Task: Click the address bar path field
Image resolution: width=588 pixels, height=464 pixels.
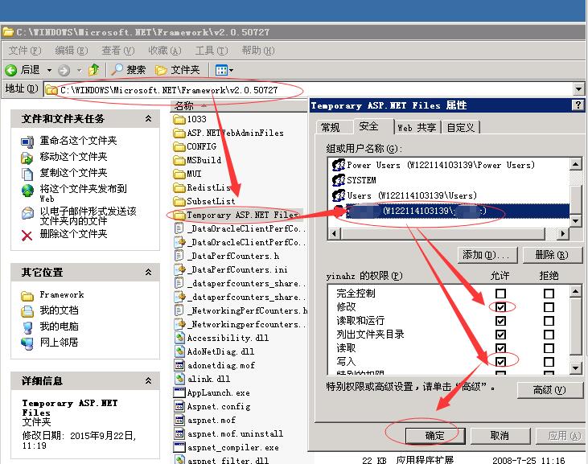Action: point(310,89)
